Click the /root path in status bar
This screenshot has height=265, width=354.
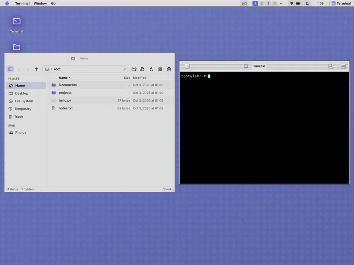click(167, 189)
